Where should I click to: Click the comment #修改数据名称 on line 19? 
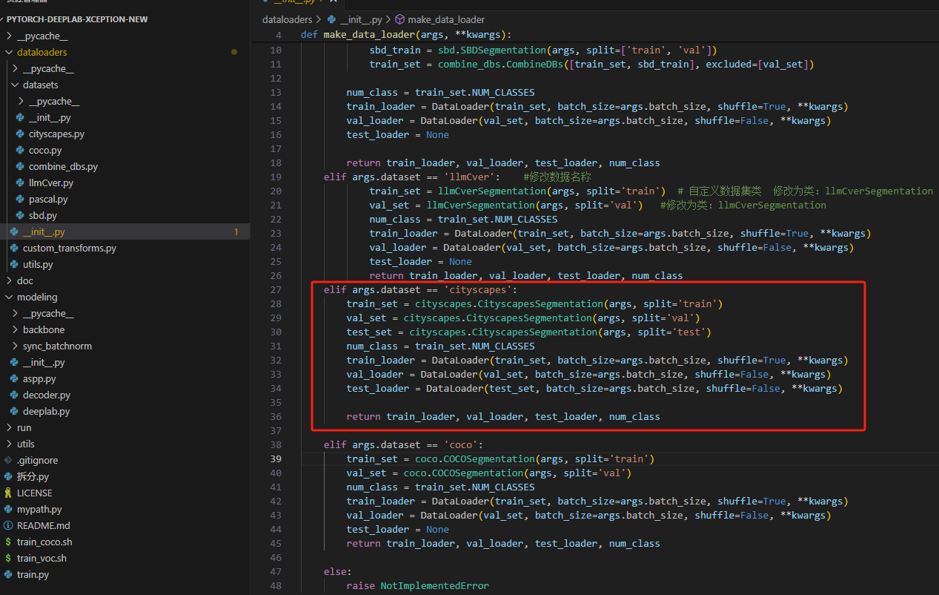(x=557, y=177)
